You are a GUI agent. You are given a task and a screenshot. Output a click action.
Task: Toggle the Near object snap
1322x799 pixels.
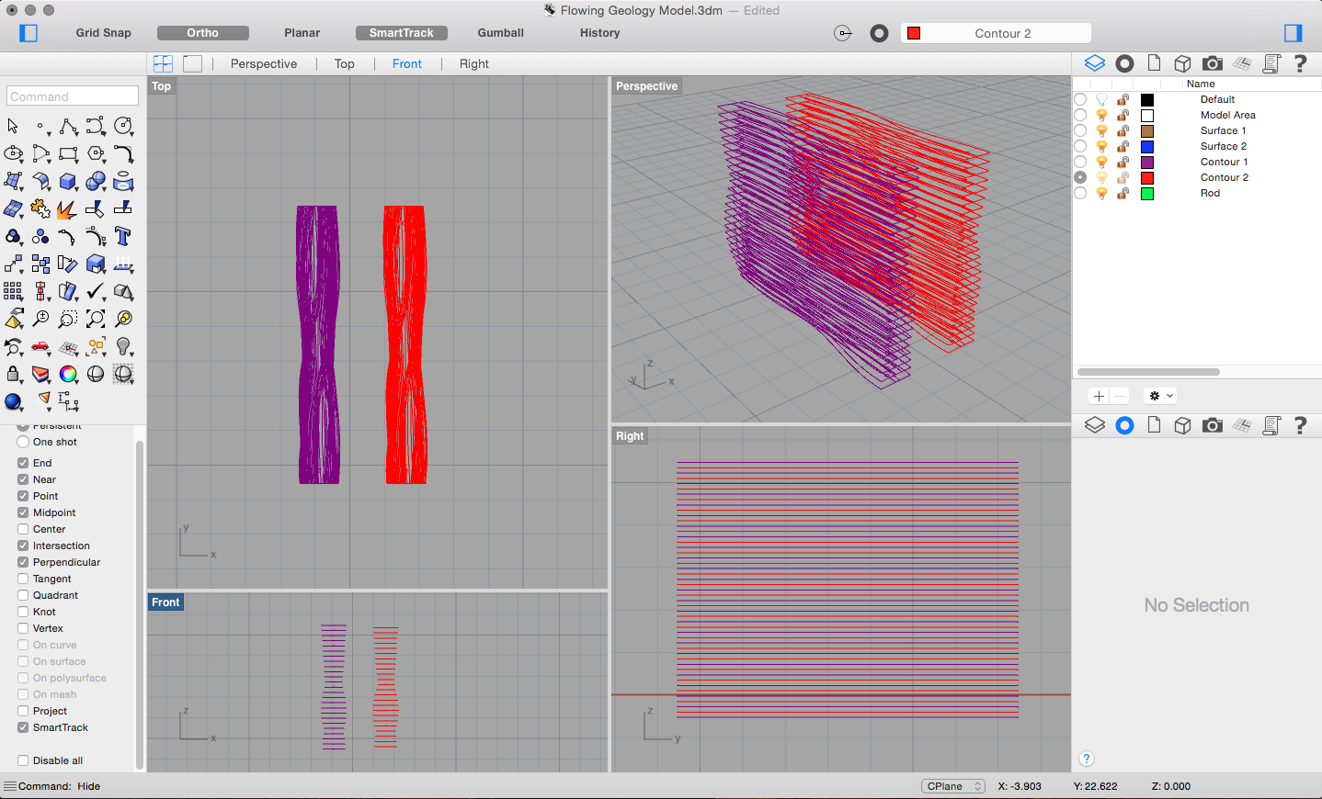23,479
